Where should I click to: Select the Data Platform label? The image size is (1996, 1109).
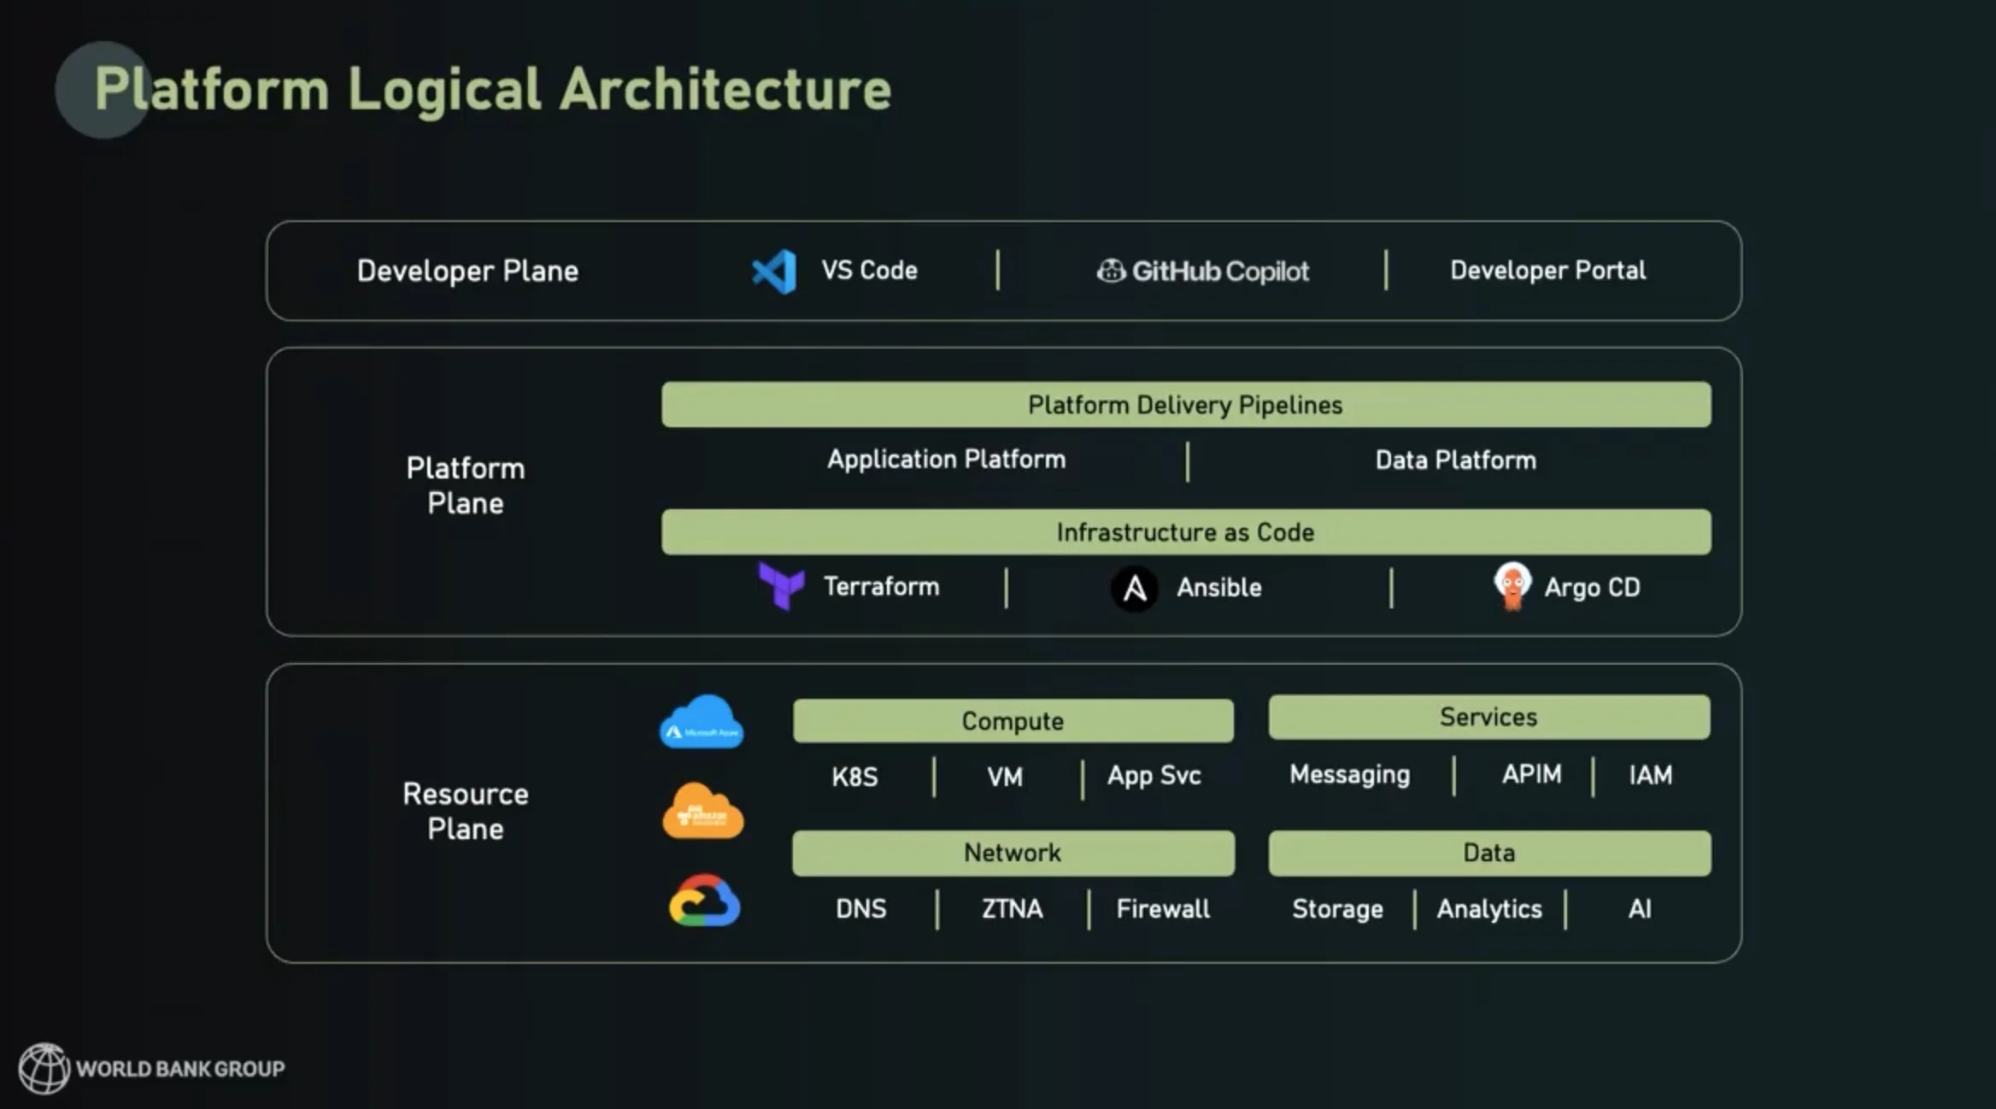pyautogui.click(x=1453, y=460)
